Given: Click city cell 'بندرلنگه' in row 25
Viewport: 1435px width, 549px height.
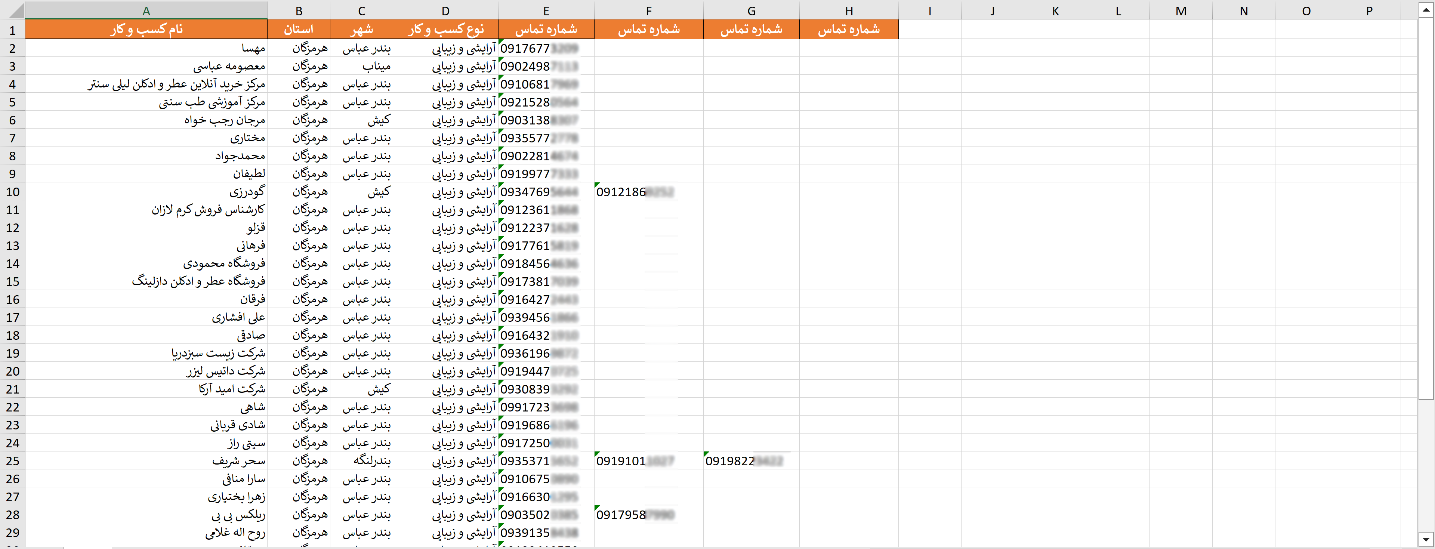Looking at the screenshot, I should 361,461.
